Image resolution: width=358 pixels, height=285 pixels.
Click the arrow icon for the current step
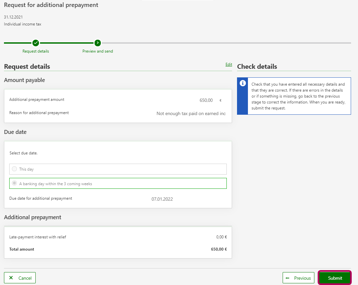click(98, 43)
